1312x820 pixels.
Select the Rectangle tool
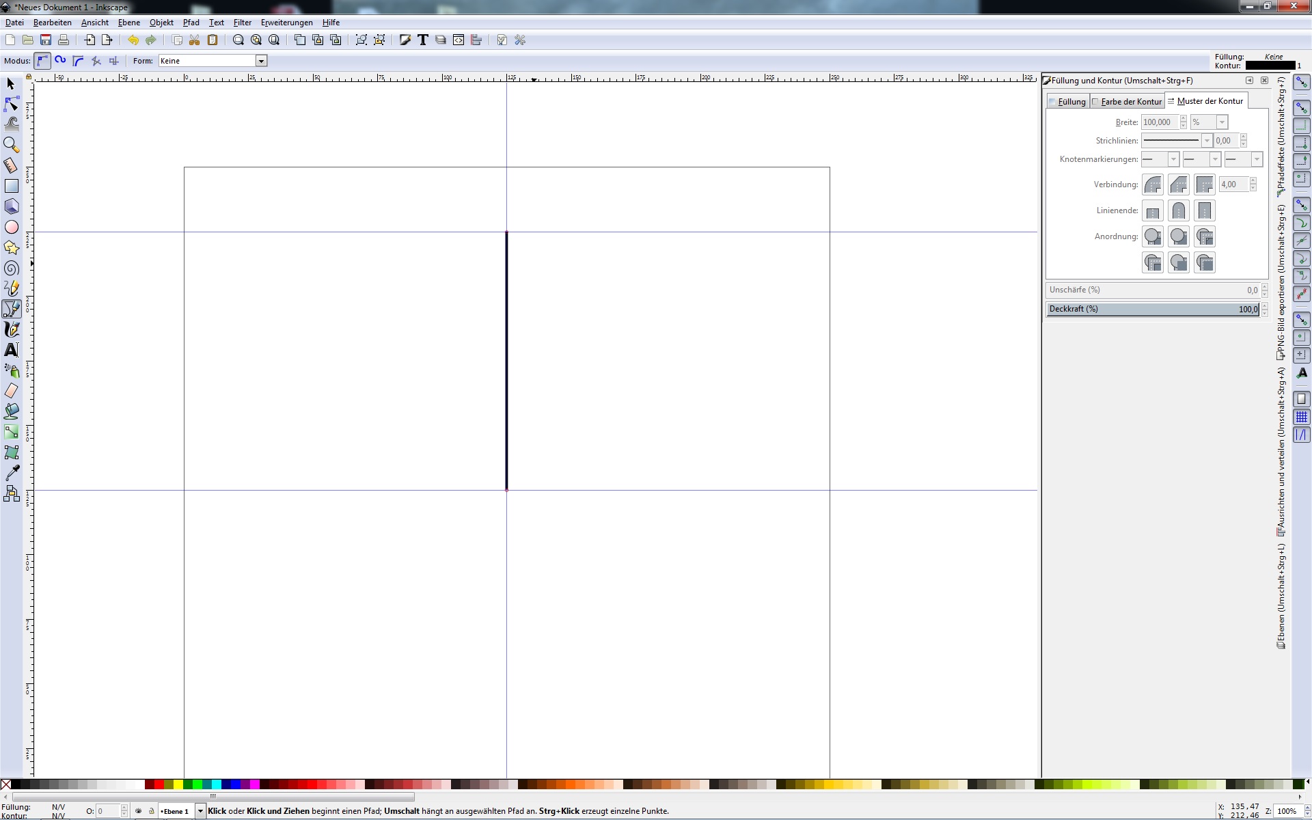click(x=12, y=186)
